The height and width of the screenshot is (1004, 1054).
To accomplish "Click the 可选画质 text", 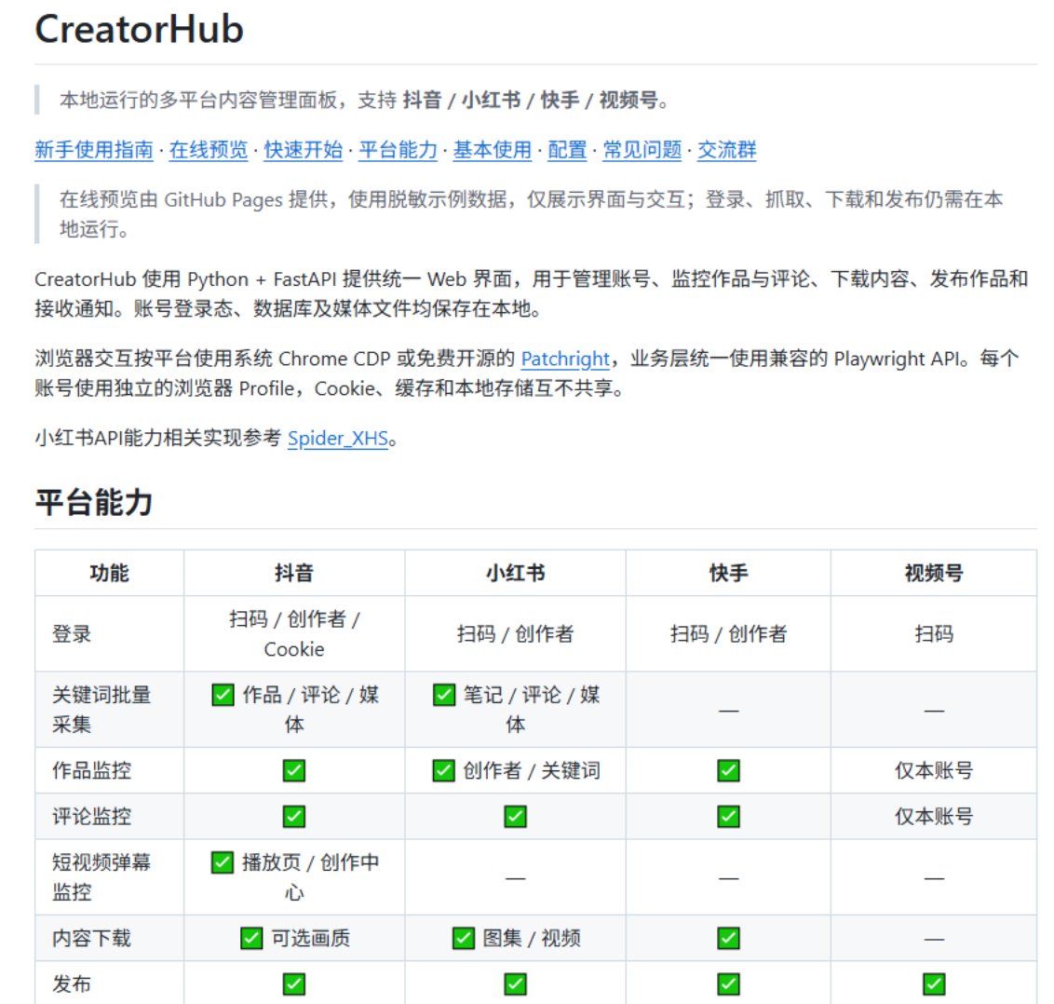I will [x=311, y=938].
